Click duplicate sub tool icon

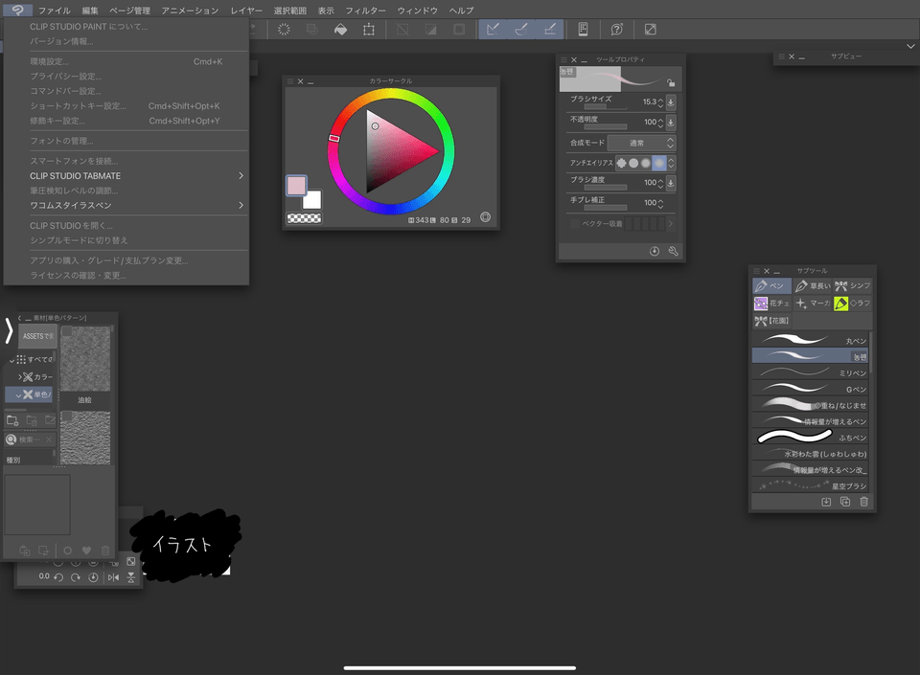(845, 502)
